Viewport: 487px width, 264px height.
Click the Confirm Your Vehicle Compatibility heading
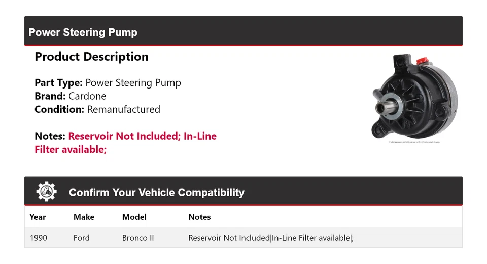(x=156, y=193)
